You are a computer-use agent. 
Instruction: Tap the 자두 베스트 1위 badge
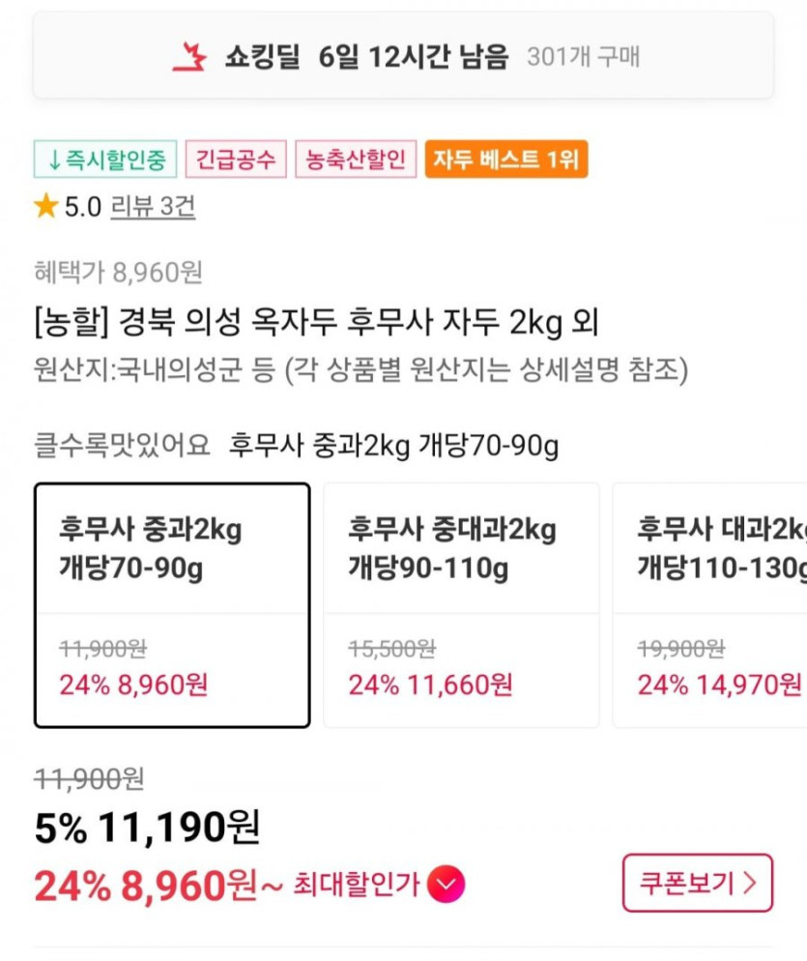pyautogui.click(x=505, y=160)
